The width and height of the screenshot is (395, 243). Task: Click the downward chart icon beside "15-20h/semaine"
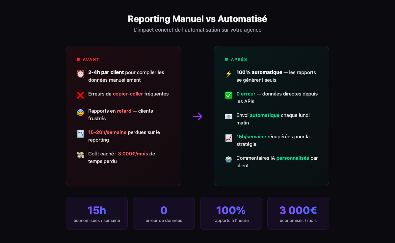click(x=80, y=133)
